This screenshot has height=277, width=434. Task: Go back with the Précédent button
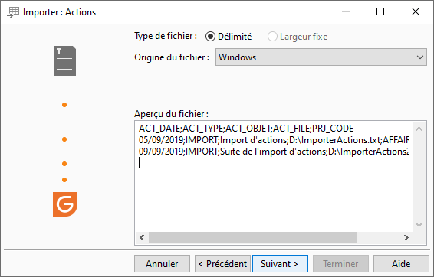pyautogui.click(x=222, y=264)
